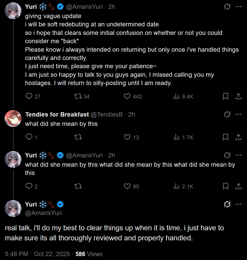This screenshot has height=260, width=247.
Task: Bookmark Tendies for Breakfast's reply
Action: (225, 137)
